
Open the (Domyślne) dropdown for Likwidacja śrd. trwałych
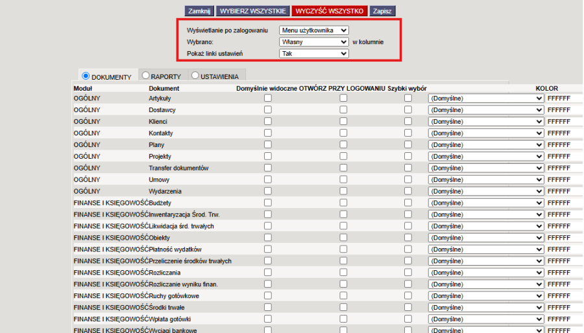pyautogui.click(x=486, y=226)
